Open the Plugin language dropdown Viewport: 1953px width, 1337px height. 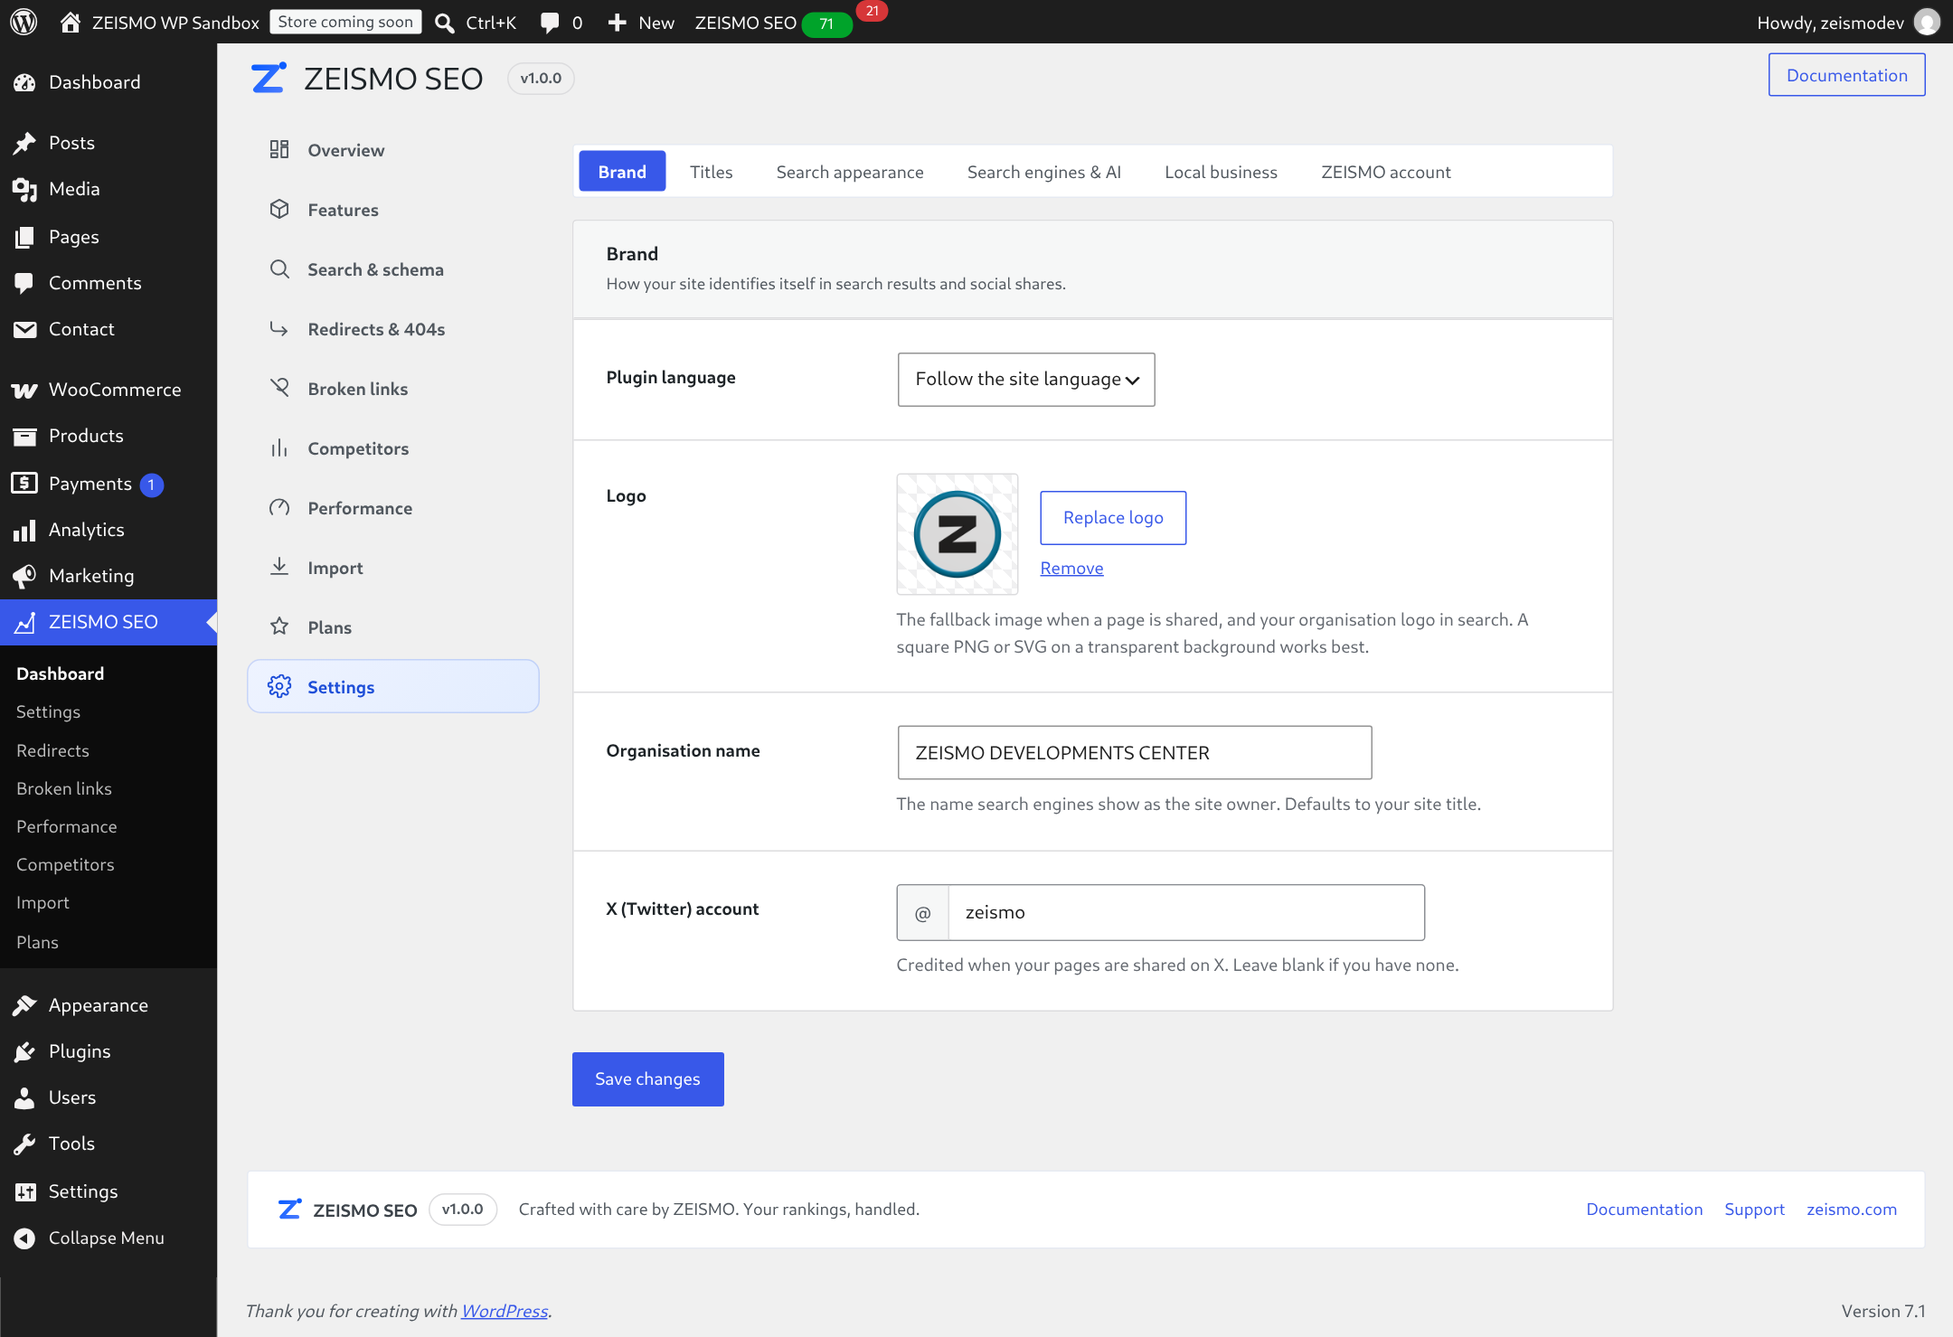click(1026, 380)
